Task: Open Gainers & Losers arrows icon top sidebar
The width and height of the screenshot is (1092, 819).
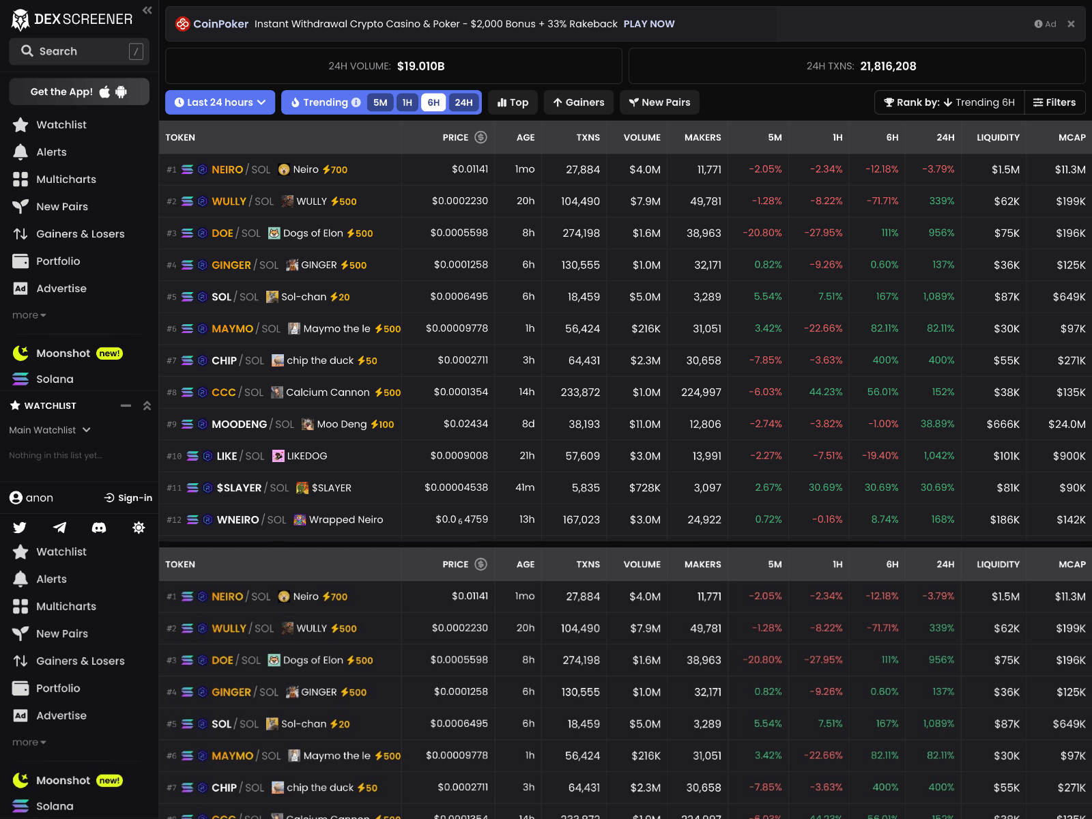Action: pos(20,234)
